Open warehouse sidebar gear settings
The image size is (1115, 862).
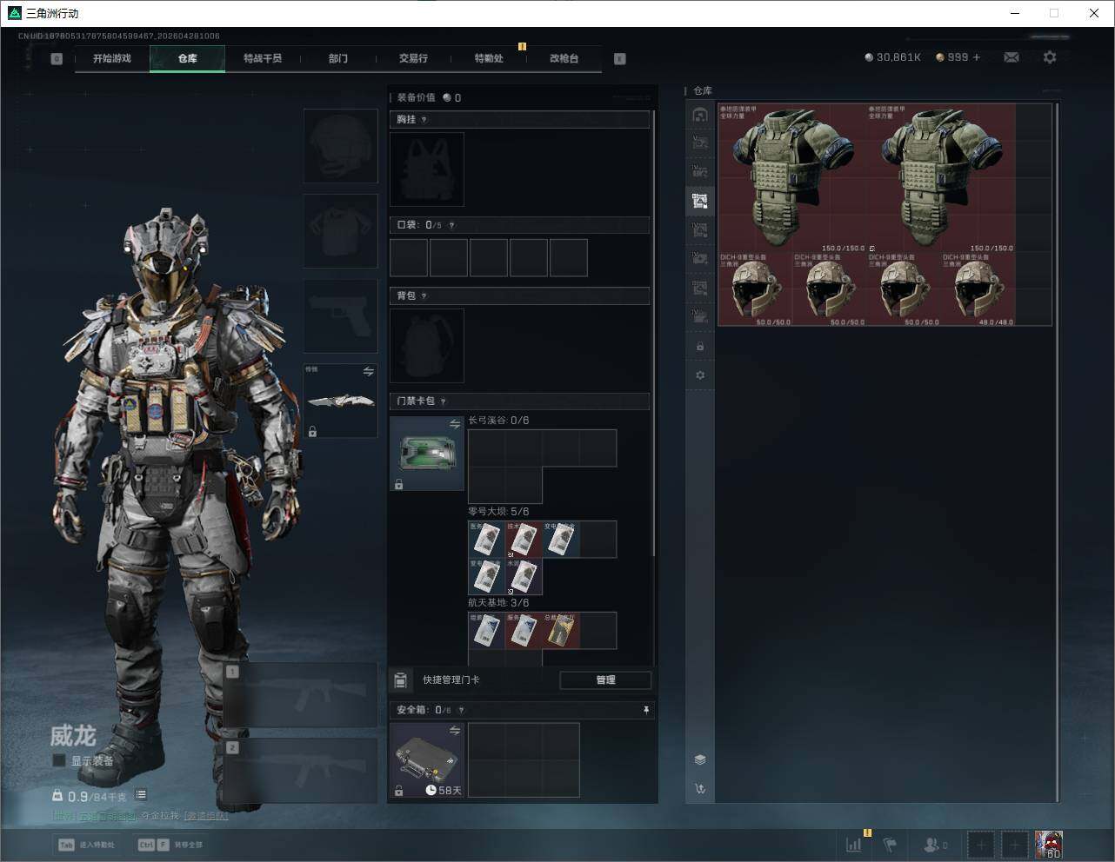click(x=700, y=375)
